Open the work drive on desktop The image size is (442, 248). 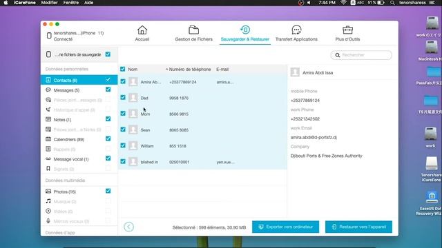pos(430,137)
